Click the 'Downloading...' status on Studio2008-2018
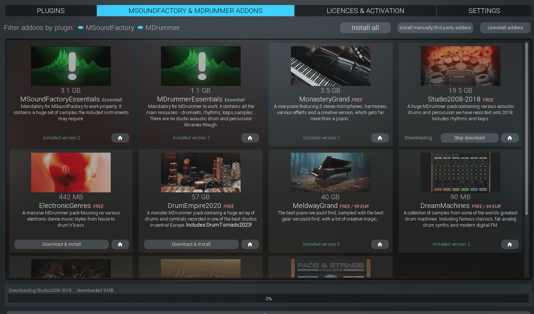Viewport: 534px width, 314px height. pos(420,138)
